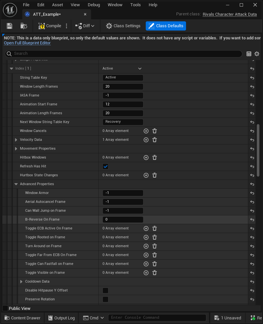Enable Preserve Rotation checkbox
Viewport: 263px width, 324px height.
105,299
